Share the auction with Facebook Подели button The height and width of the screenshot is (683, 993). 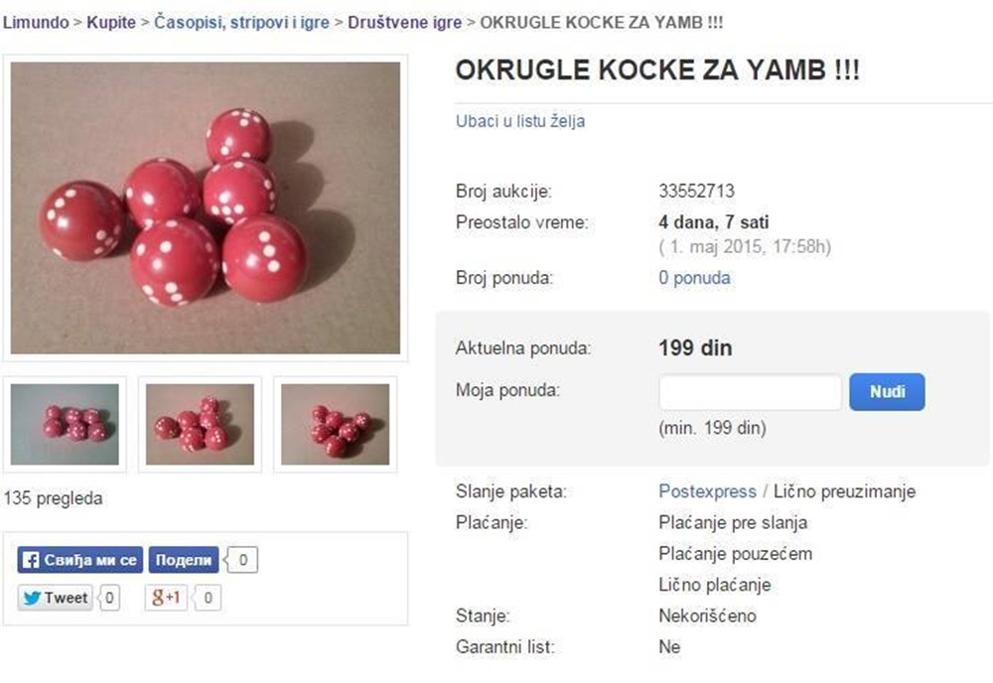pos(184,560)
